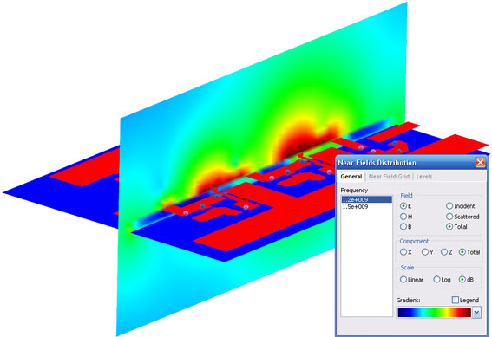Select the X component radio button
Viewport: 492px width, 337px height.
coord(406,252)
